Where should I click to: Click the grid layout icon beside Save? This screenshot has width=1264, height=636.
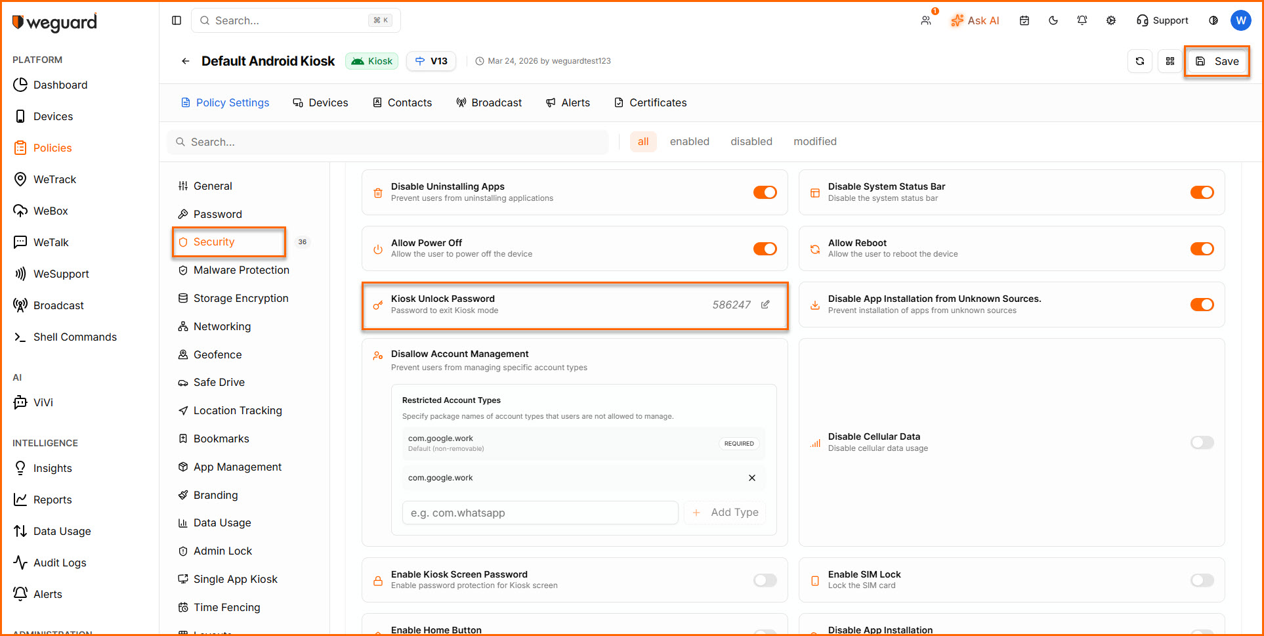pos(1170,61)
